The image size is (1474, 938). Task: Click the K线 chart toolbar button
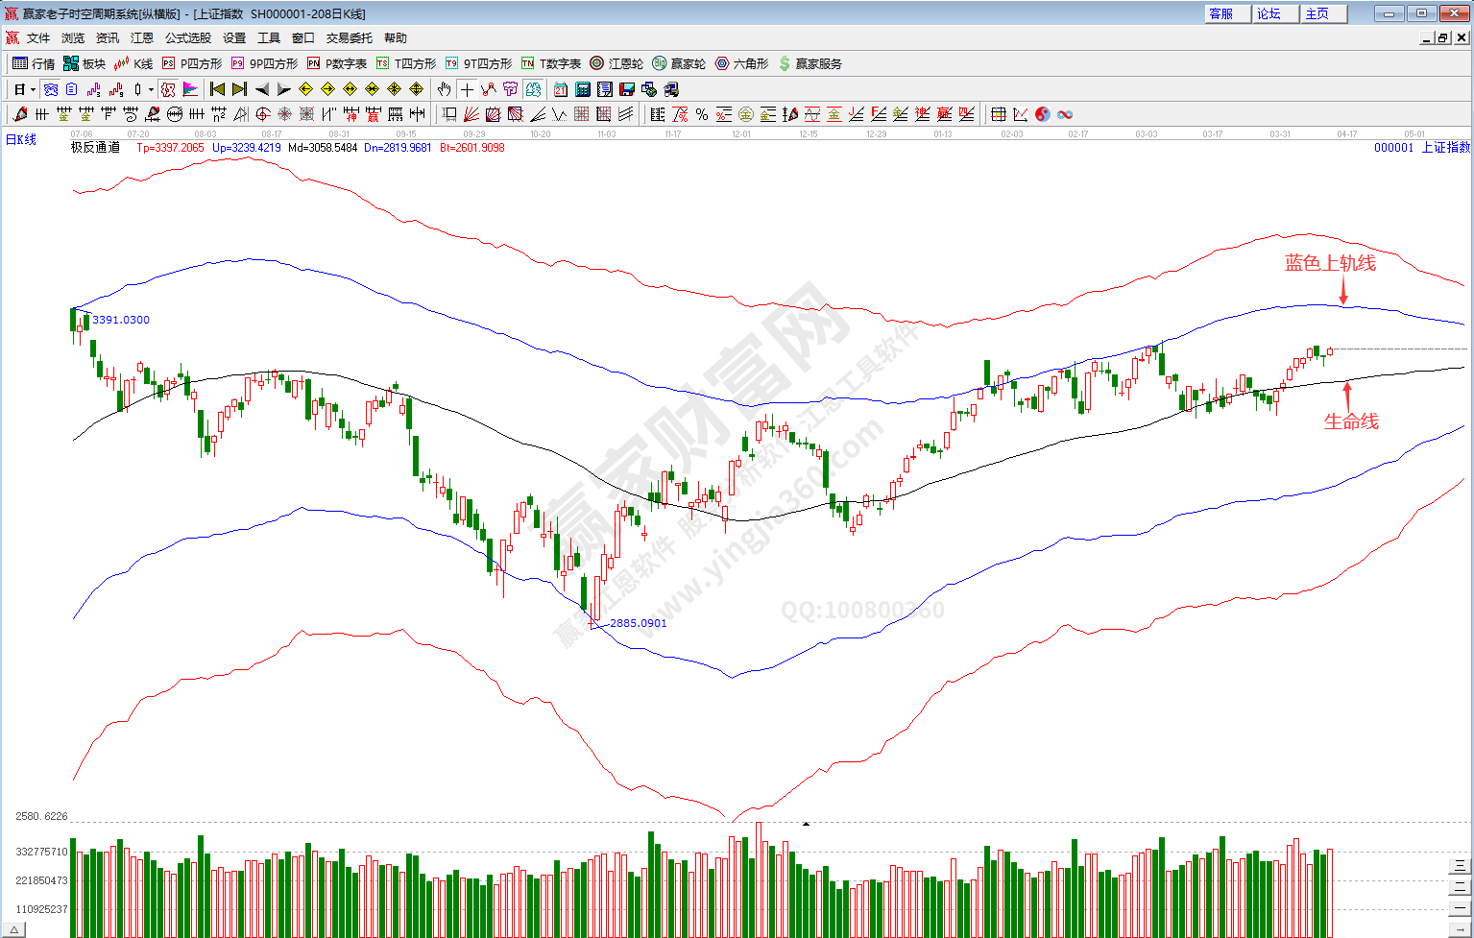(x=133, y=63)
